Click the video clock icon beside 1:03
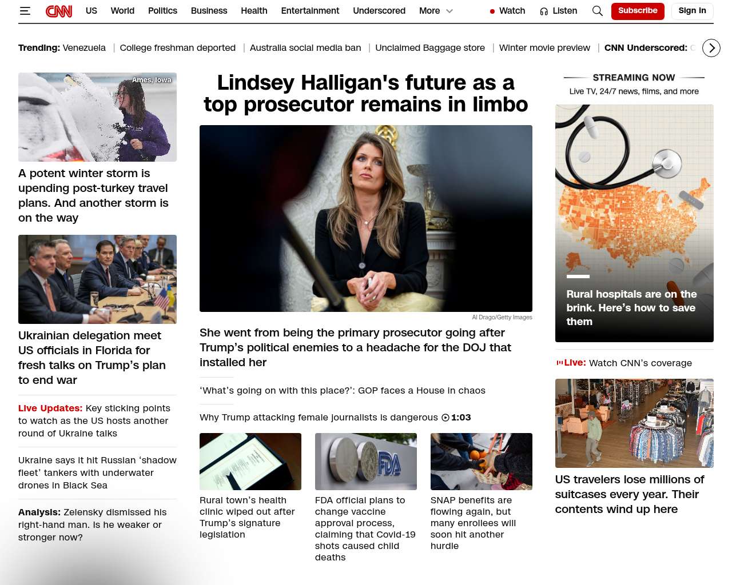This screenshot has width=732, height=585. (445, 418)
